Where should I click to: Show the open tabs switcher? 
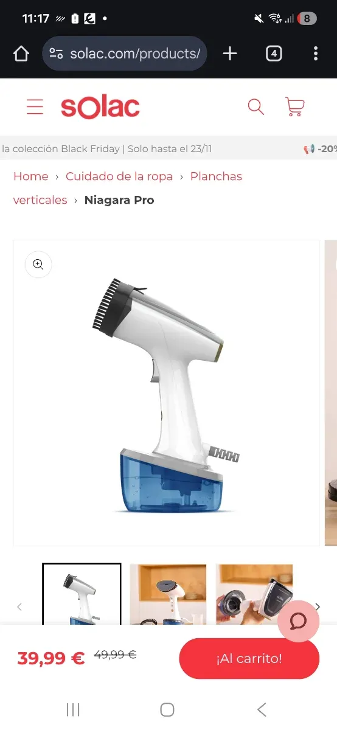[x=274, y=54]
